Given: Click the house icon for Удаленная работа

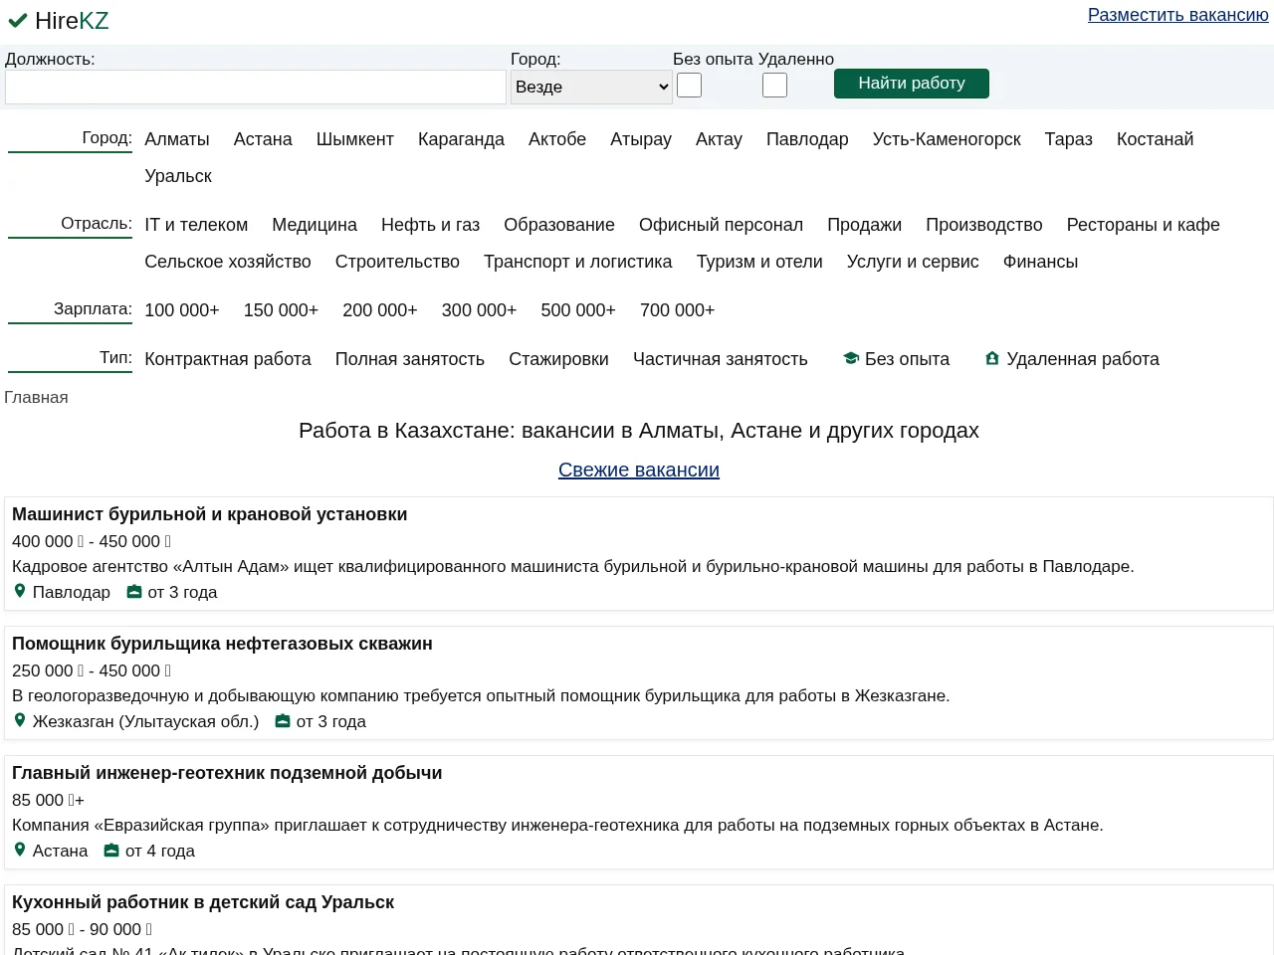Looking at the screenshot, I should tap(992, 358).
